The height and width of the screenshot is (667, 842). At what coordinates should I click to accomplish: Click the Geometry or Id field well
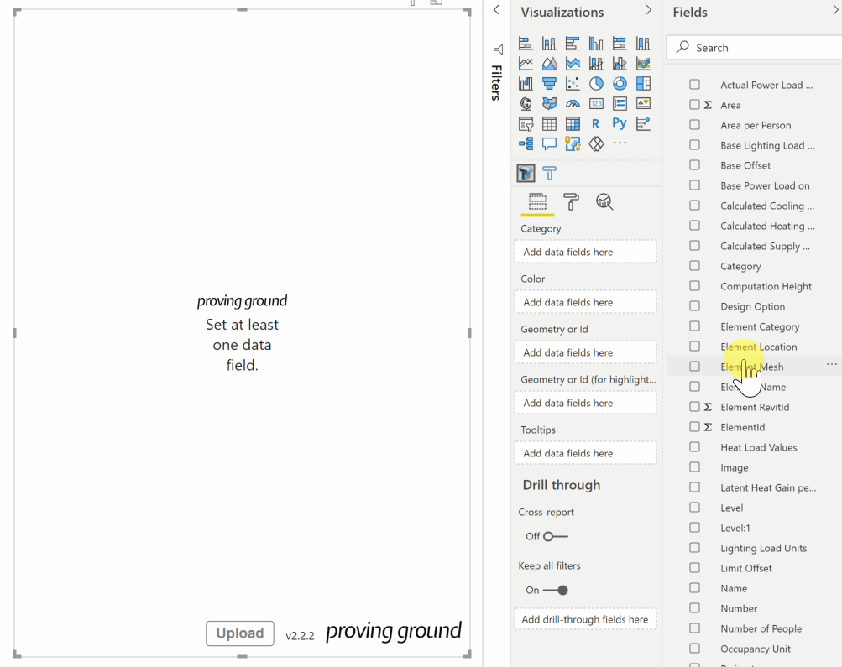[x=585, y=352]
